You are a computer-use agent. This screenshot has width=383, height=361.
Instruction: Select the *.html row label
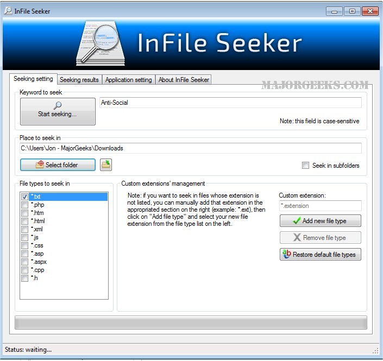38,221
